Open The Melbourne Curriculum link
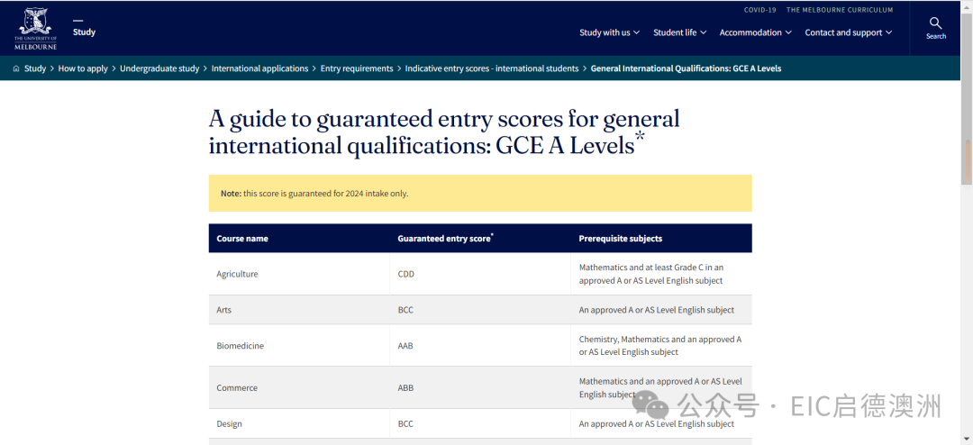The image size is (973, 445). tap(840, 10)
